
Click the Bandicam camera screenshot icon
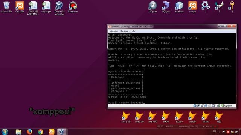coord(207,127)
